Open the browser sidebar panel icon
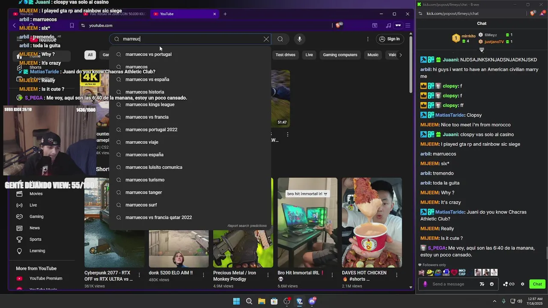The image size is (548, 308). 375,25
